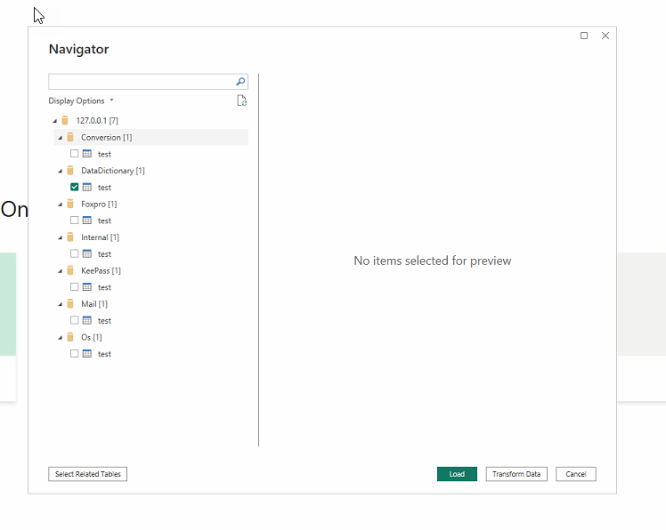The height and width of the screenshot is (530, 666).
Task: Select test label under Os
Action: coord(104,354)
